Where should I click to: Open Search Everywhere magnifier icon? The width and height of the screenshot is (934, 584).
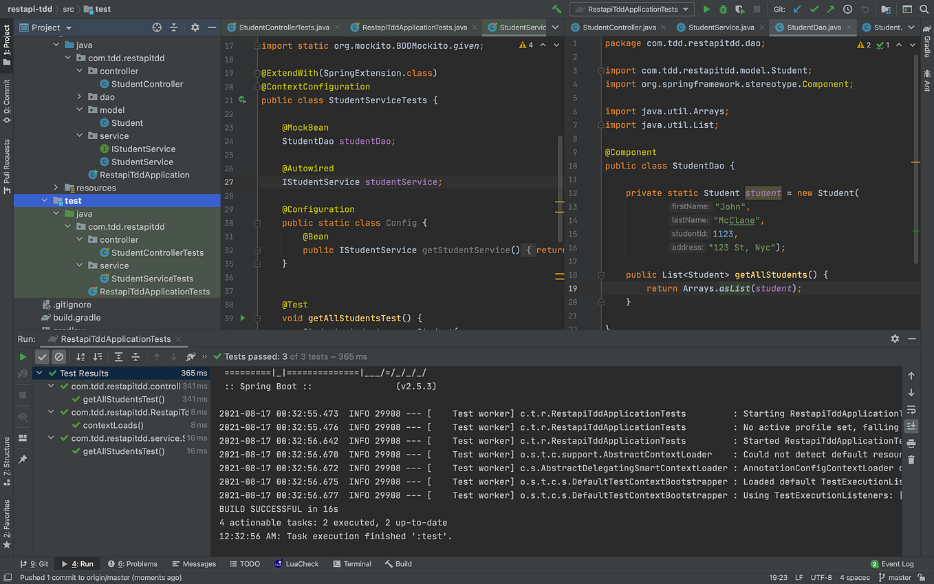[x=924, y=9]
